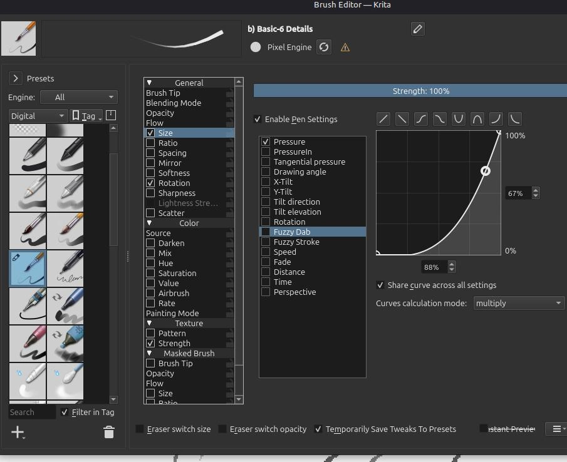Collapse the Presets panel arrow
The height and width of the screenshot is (462, 567).
click(x=16, y=78)
